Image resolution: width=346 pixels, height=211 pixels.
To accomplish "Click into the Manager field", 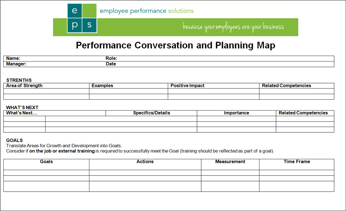I will point(64,64).
